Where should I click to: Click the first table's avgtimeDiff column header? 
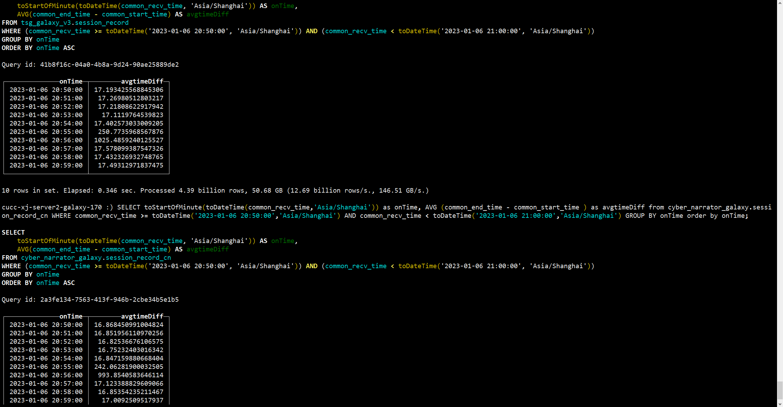[142, 81]
